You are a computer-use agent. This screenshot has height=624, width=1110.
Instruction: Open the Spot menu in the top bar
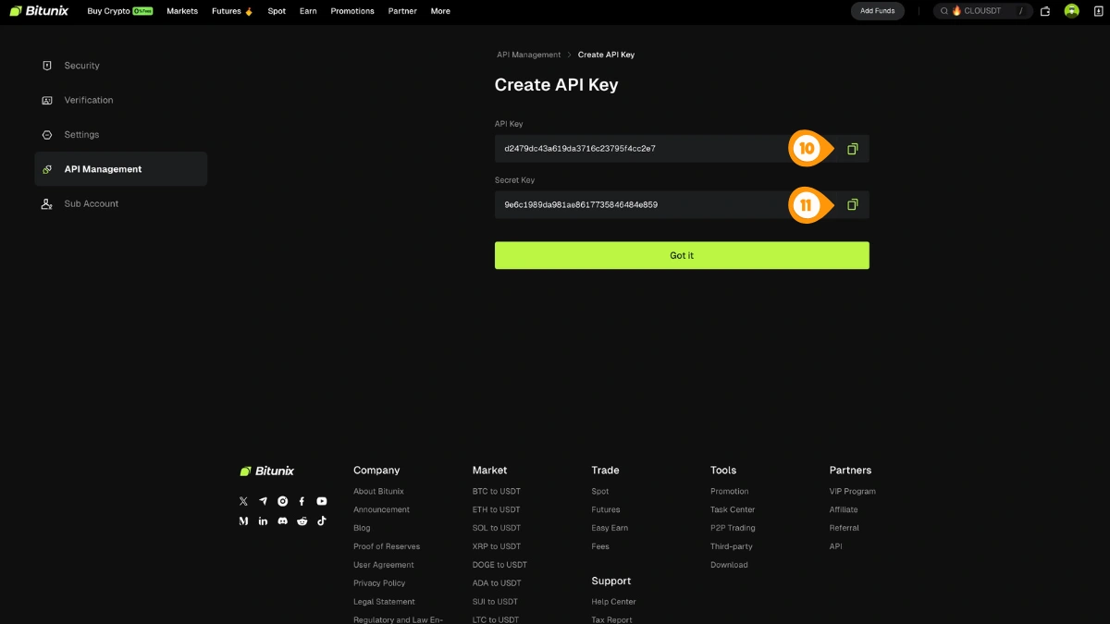(x=277, y=11)
